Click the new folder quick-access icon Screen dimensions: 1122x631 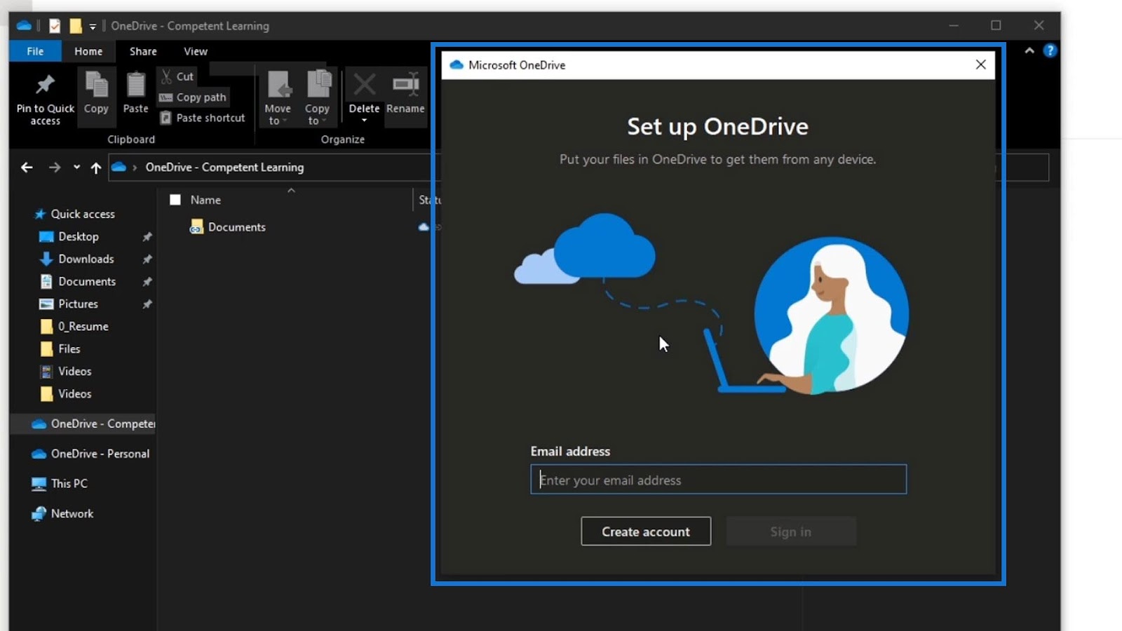[75, 26]
